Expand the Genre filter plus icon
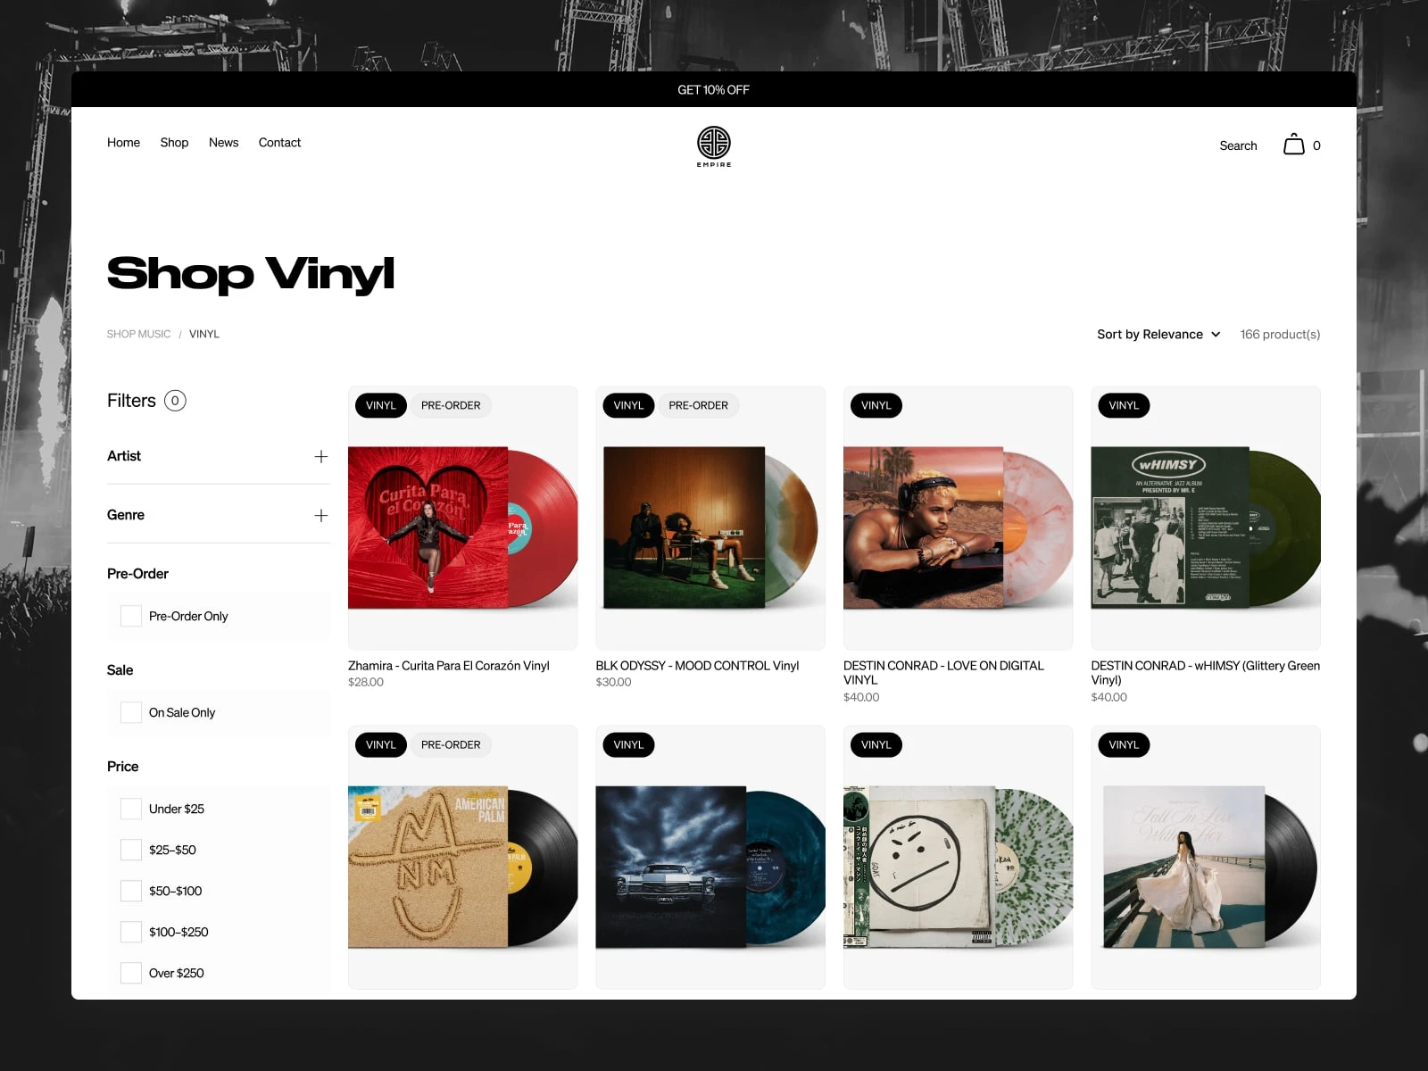1428x1071 pixels. [321, 516]
